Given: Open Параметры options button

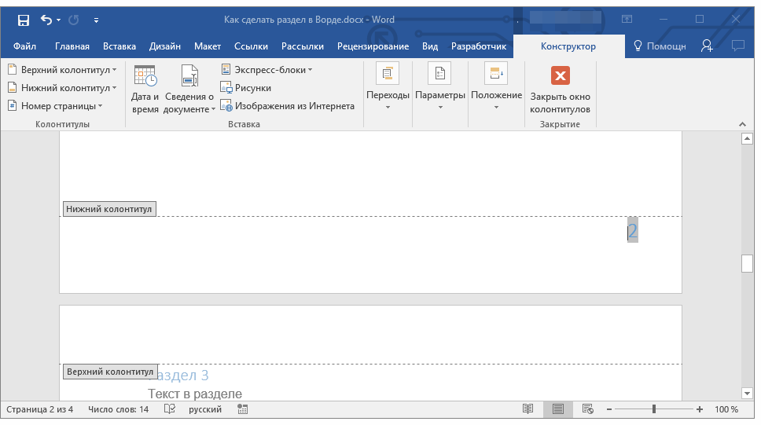Looking at the screenshot, I should coord(439,88).
